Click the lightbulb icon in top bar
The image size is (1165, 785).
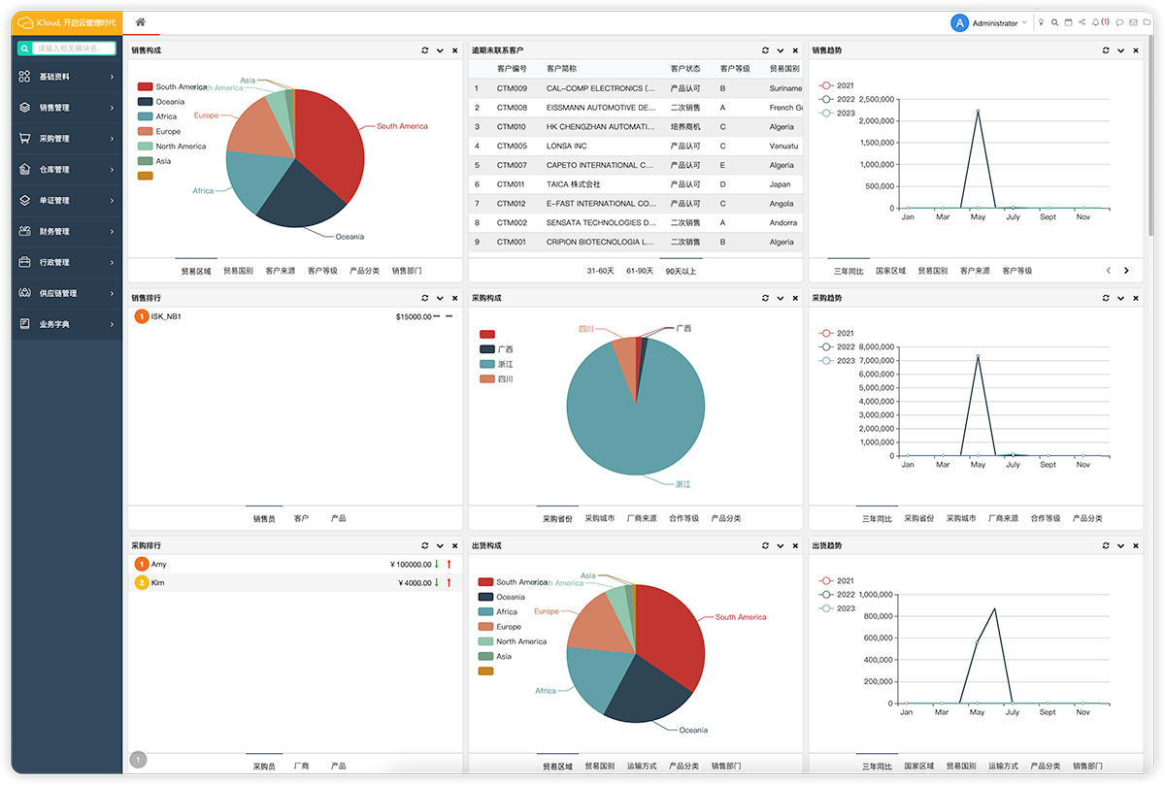pyautogui.click(x=1041, y=22)
